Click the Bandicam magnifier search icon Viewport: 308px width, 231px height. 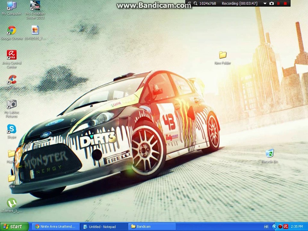(195, 3)
